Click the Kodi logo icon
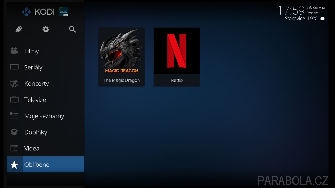335x188 pixels. [x=26, y=12]
